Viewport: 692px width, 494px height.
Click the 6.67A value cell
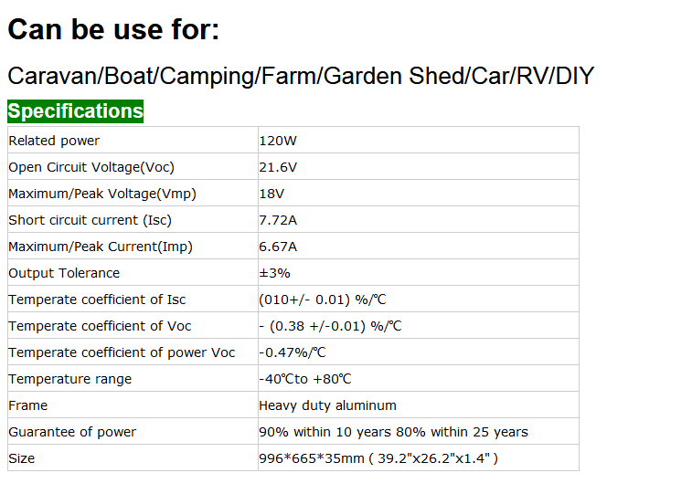[x=278, y=247]
